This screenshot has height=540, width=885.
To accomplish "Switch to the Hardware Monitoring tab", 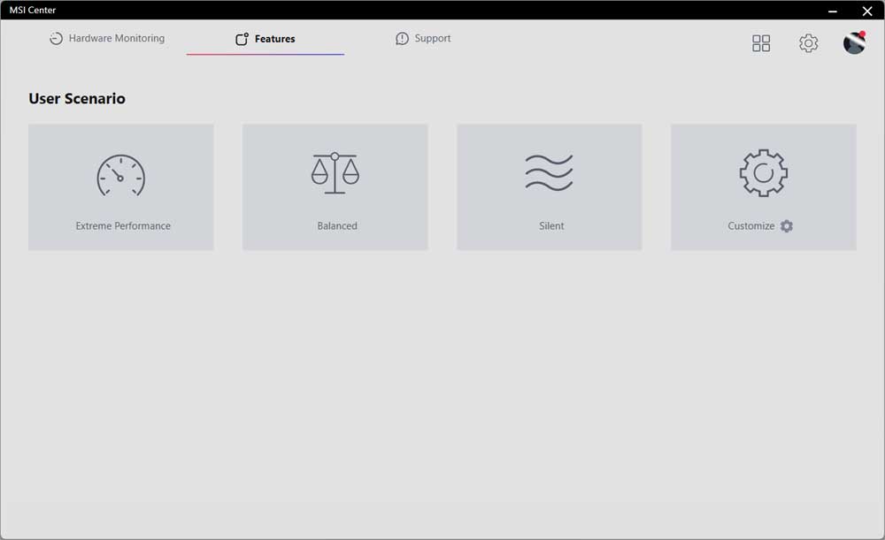I will pyautogui.click(x=116, y=39).
